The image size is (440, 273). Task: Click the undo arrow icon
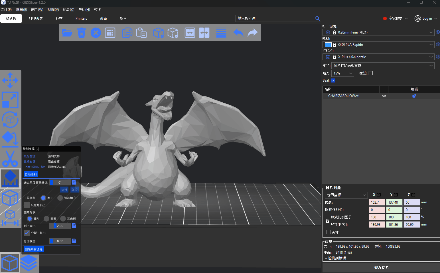click(238, 33)
